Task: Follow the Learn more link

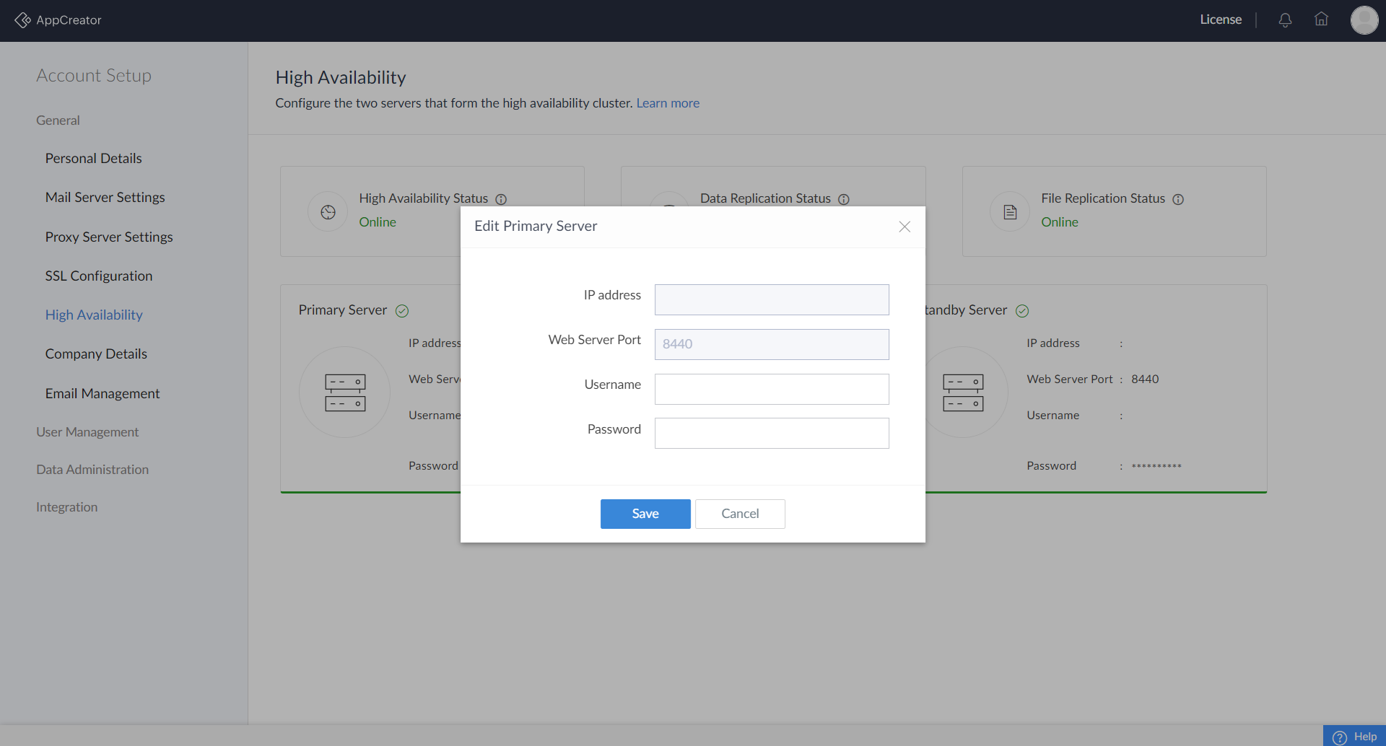Action: pos(668,103)
